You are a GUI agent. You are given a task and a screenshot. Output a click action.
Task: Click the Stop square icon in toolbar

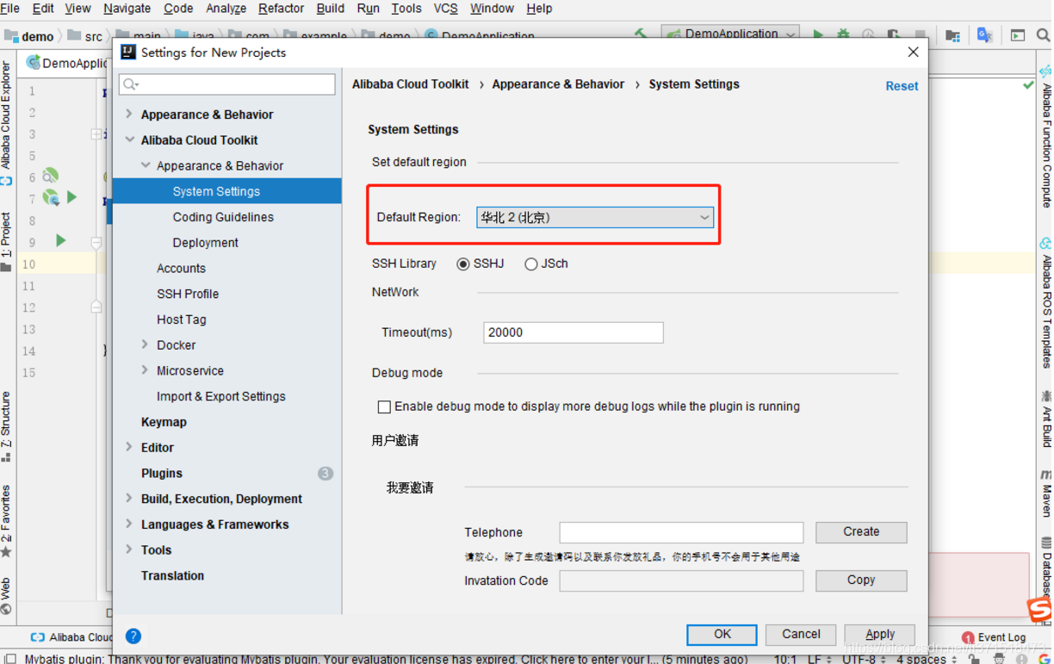920,35
